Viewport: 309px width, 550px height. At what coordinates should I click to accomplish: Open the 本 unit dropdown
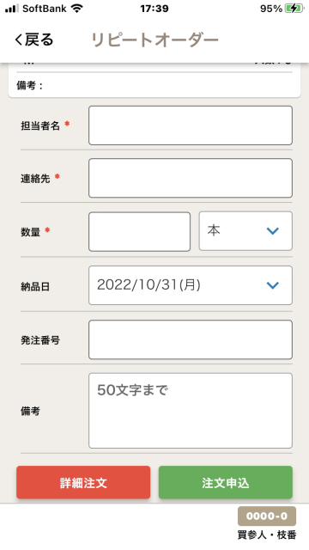[245, 231]
